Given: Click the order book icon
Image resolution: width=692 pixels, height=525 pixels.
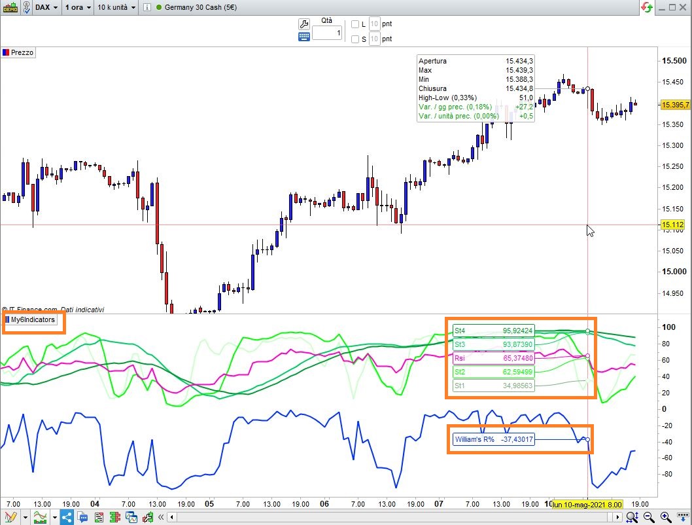Looking at the screenshot, I should [x=114, y=517].
